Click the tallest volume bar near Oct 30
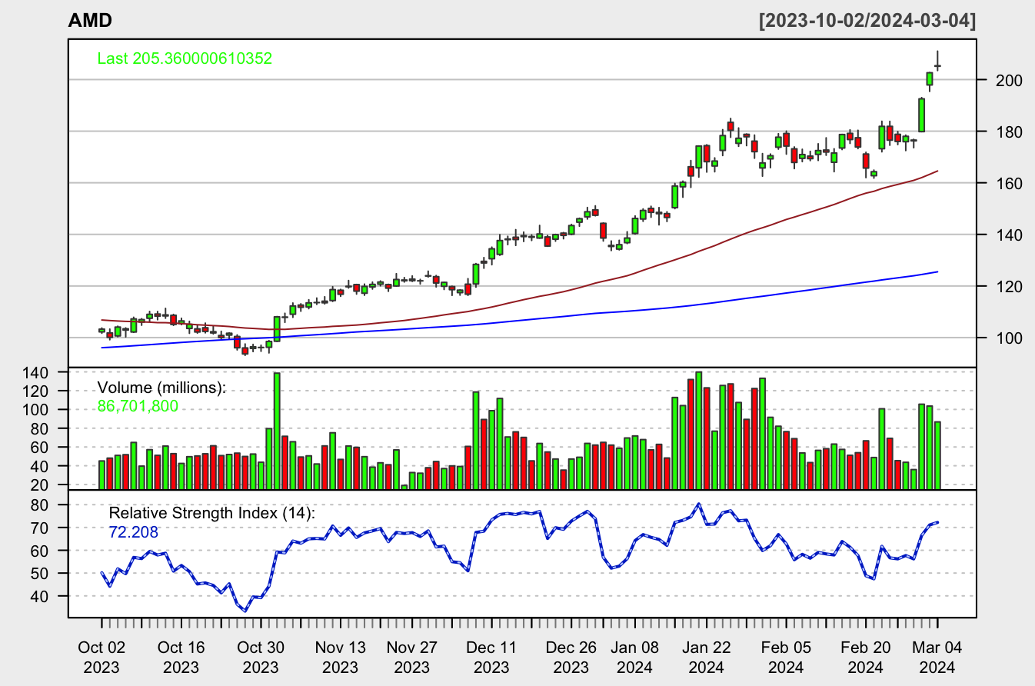This screenshot has height=686, width=1035. click(276, 431)
